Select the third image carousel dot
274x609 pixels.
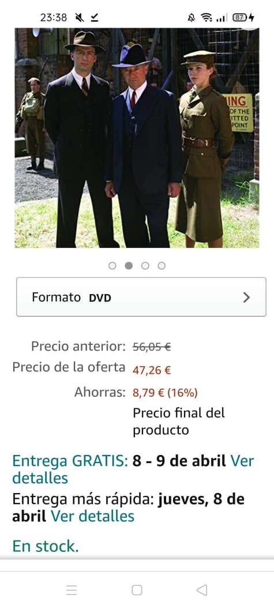click(x=145, y=266)
